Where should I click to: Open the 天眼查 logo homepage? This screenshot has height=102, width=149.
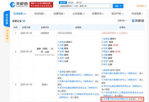[19, 5]
